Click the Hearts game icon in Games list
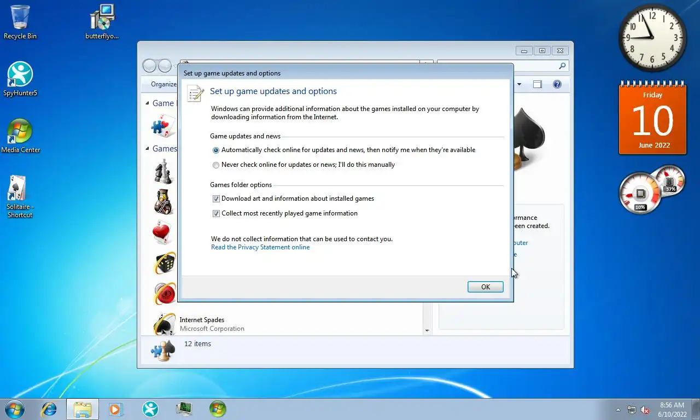This screenshot has width=700, height=420. point(164,232)
